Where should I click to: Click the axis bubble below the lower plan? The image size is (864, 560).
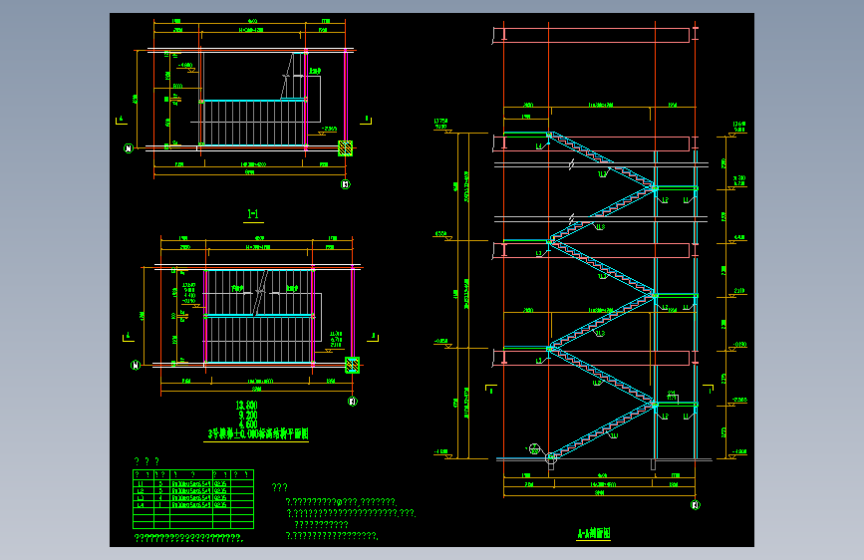(353, 402)
